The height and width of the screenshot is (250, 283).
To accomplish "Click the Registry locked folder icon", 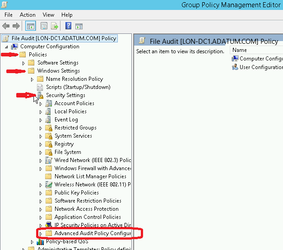I will 49,144.
